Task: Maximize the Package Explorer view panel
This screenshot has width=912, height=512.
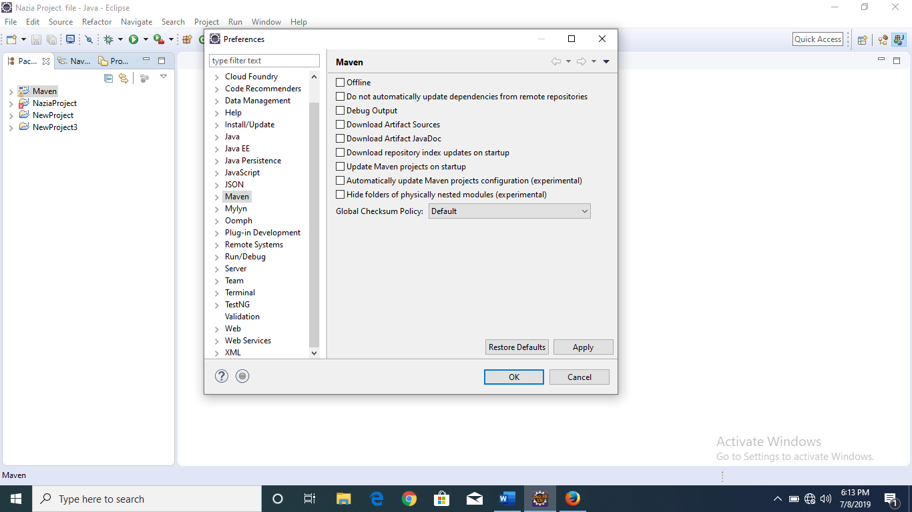Action: (161, 60)
